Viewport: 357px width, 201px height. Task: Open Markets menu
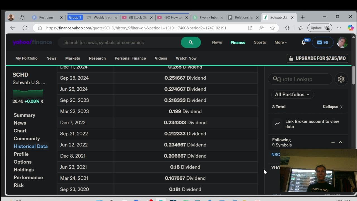click(x=73, y=58)
